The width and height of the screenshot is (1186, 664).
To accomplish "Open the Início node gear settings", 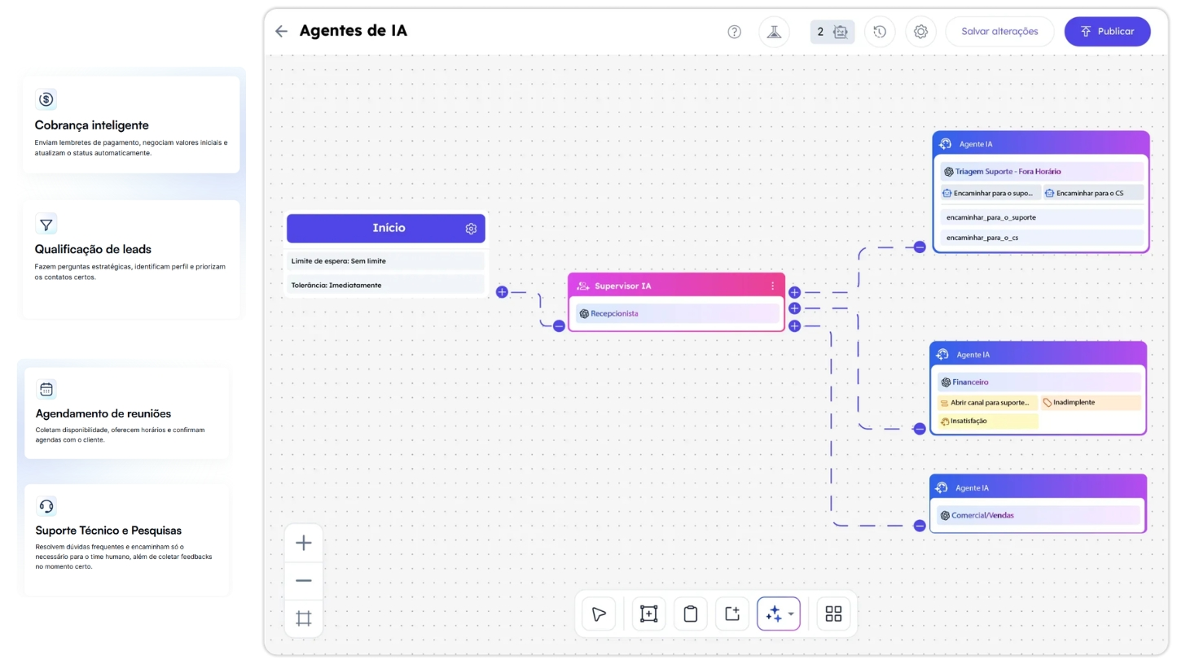I will tap(471, 229).
